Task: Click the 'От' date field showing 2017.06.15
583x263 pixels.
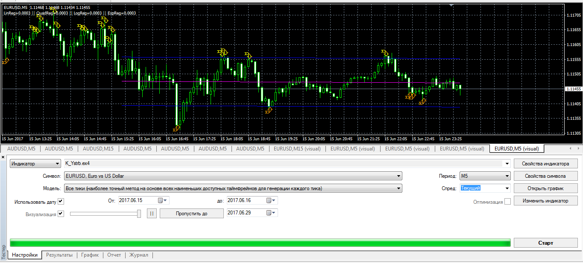Action: click(137, 200)
